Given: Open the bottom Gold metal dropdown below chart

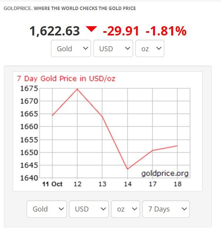Looking at the screenshot, I should click(47, 209).
